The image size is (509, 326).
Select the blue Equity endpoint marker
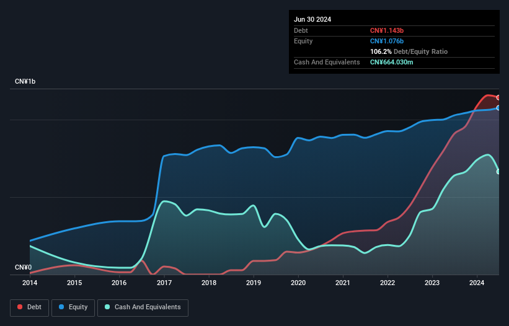tap(498, 108)
